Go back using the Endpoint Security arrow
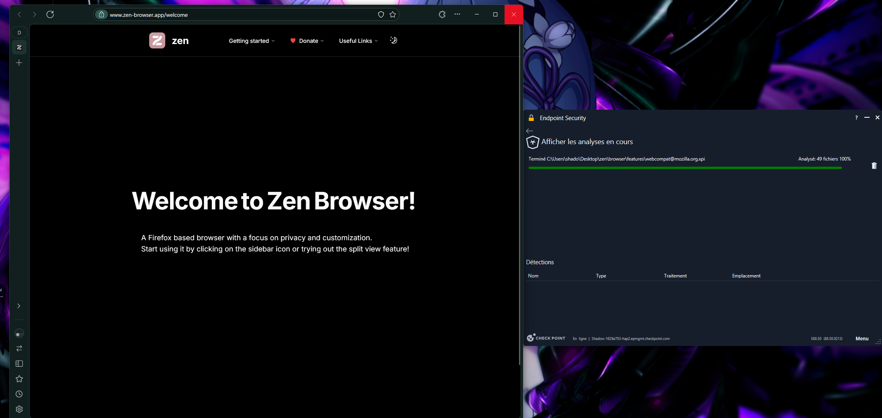The width and height of the screenshot is (882, 418). (529, 131)
